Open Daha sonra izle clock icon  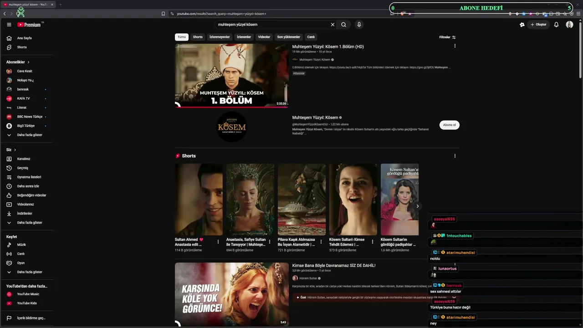9,186
